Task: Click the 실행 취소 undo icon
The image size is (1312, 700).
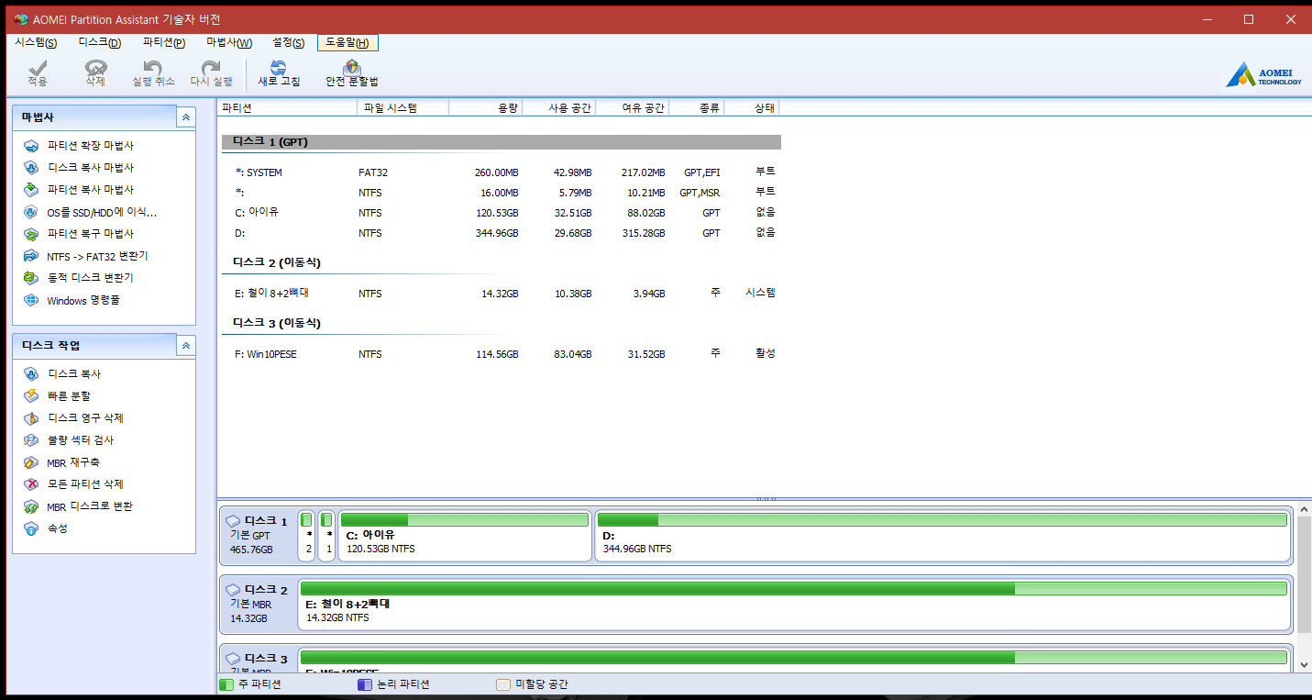Action: [x=153, y=67]
